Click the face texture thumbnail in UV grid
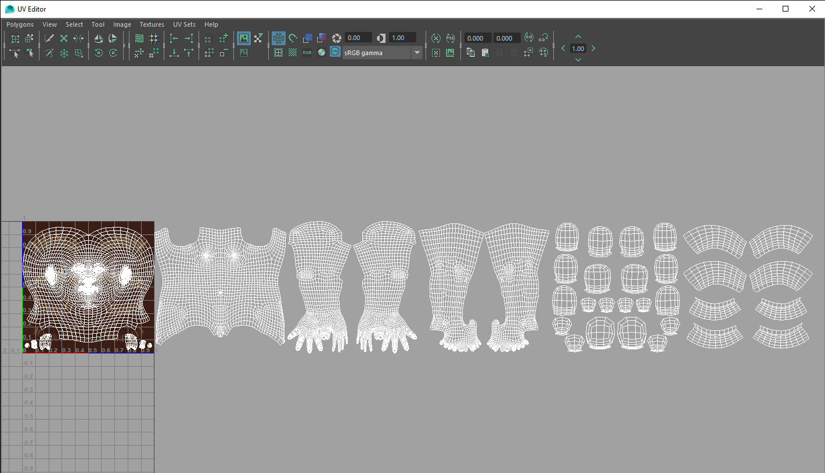Screen dimensions: 825x473 [x=88, y=287]
